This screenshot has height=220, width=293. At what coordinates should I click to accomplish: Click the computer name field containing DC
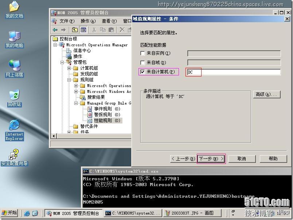pyautogui.click(x=234, y=72)
